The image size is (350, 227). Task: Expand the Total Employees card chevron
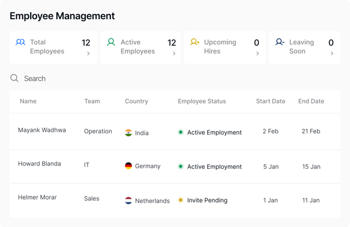[88, 53]
